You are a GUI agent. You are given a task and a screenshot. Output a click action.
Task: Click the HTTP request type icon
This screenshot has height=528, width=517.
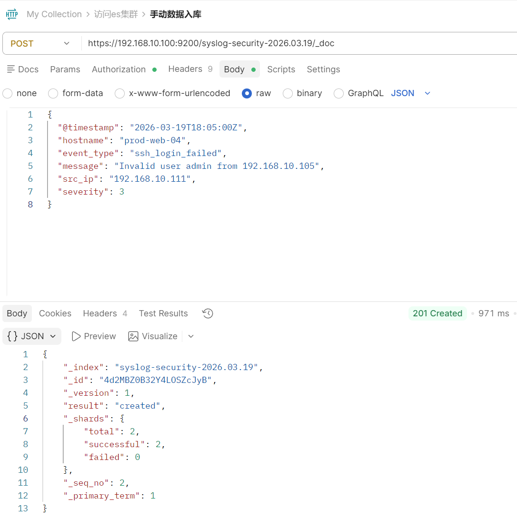(12, 14)
